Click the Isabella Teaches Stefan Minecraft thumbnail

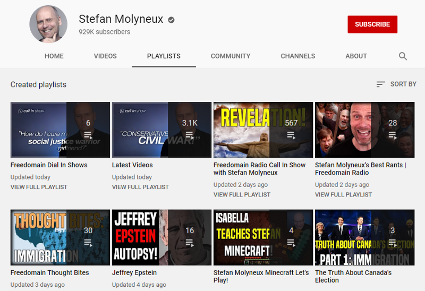pyautogui.click(x=263, y=237)
